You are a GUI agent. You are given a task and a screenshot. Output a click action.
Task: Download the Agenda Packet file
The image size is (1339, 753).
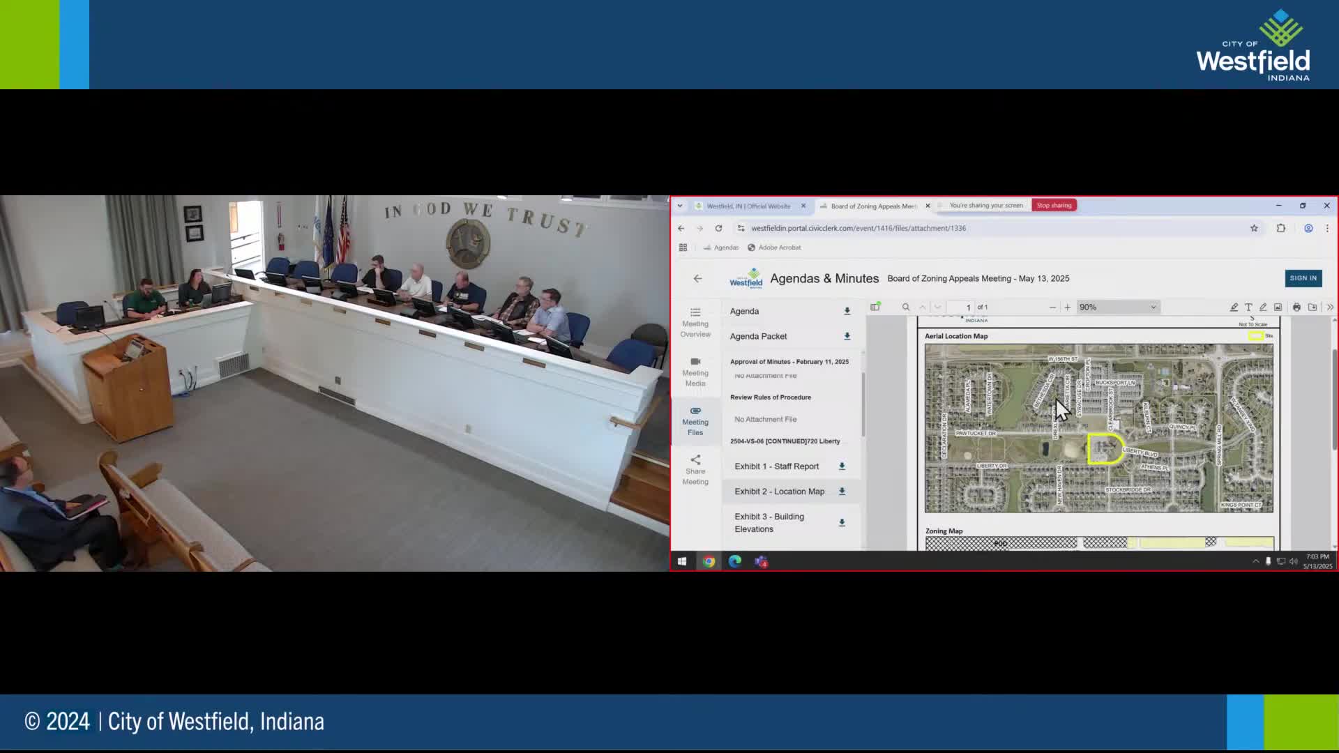coord(847,336)
